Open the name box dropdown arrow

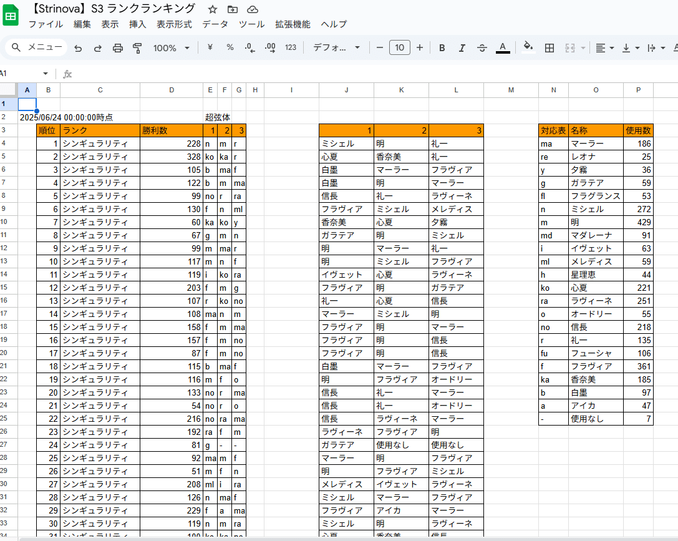point(46,74)
